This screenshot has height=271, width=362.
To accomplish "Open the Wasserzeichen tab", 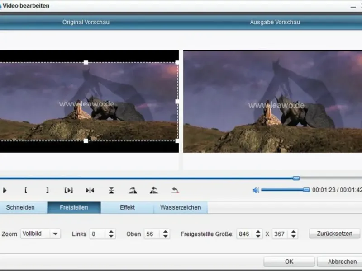I will [x=181, y=207].
